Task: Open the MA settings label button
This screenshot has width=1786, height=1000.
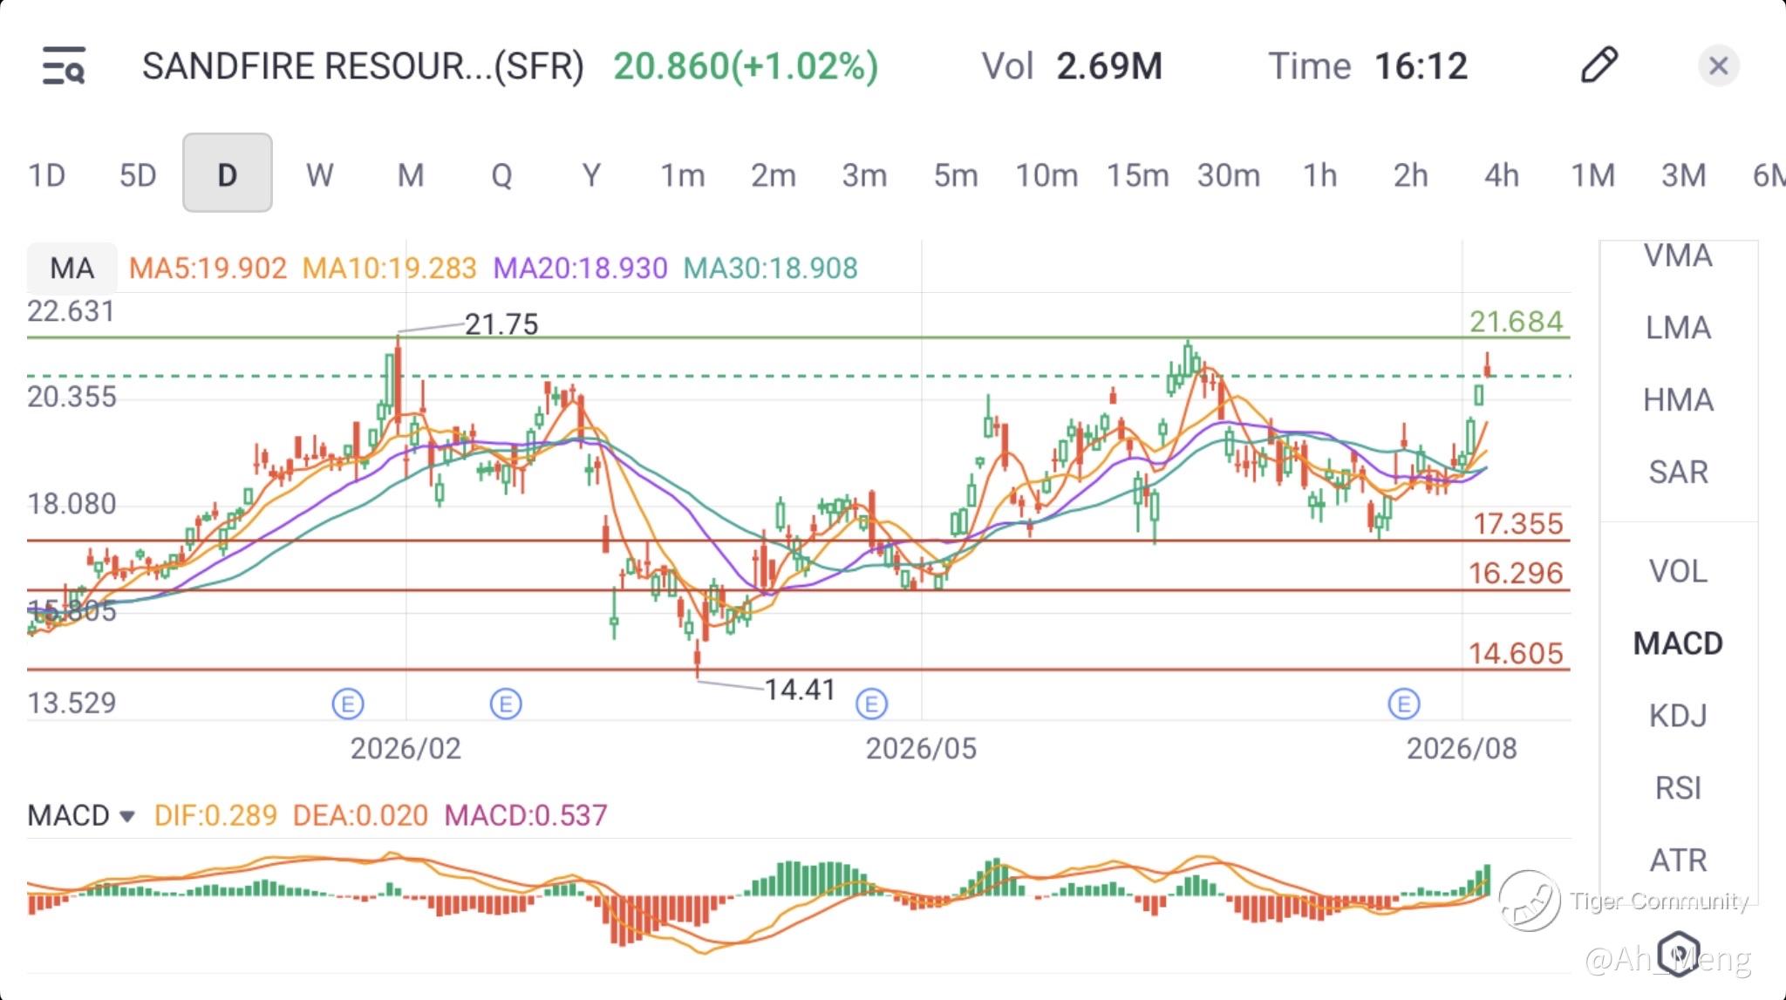Action: pos(72,268)
